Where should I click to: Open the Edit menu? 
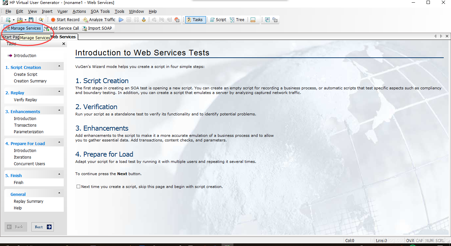19,11
